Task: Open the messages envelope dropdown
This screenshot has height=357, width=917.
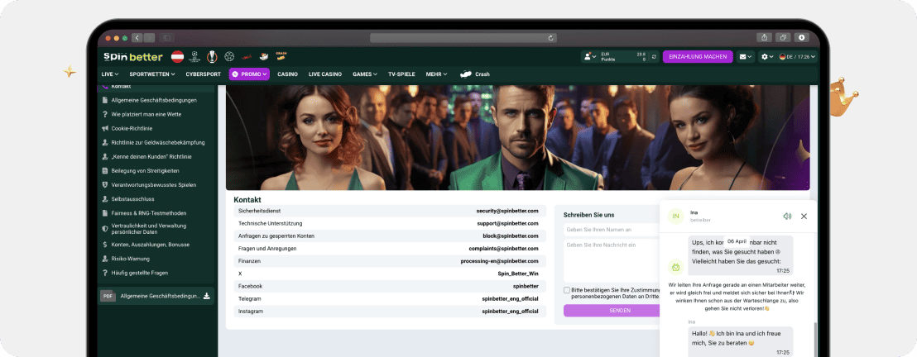Action: [745, 57]
